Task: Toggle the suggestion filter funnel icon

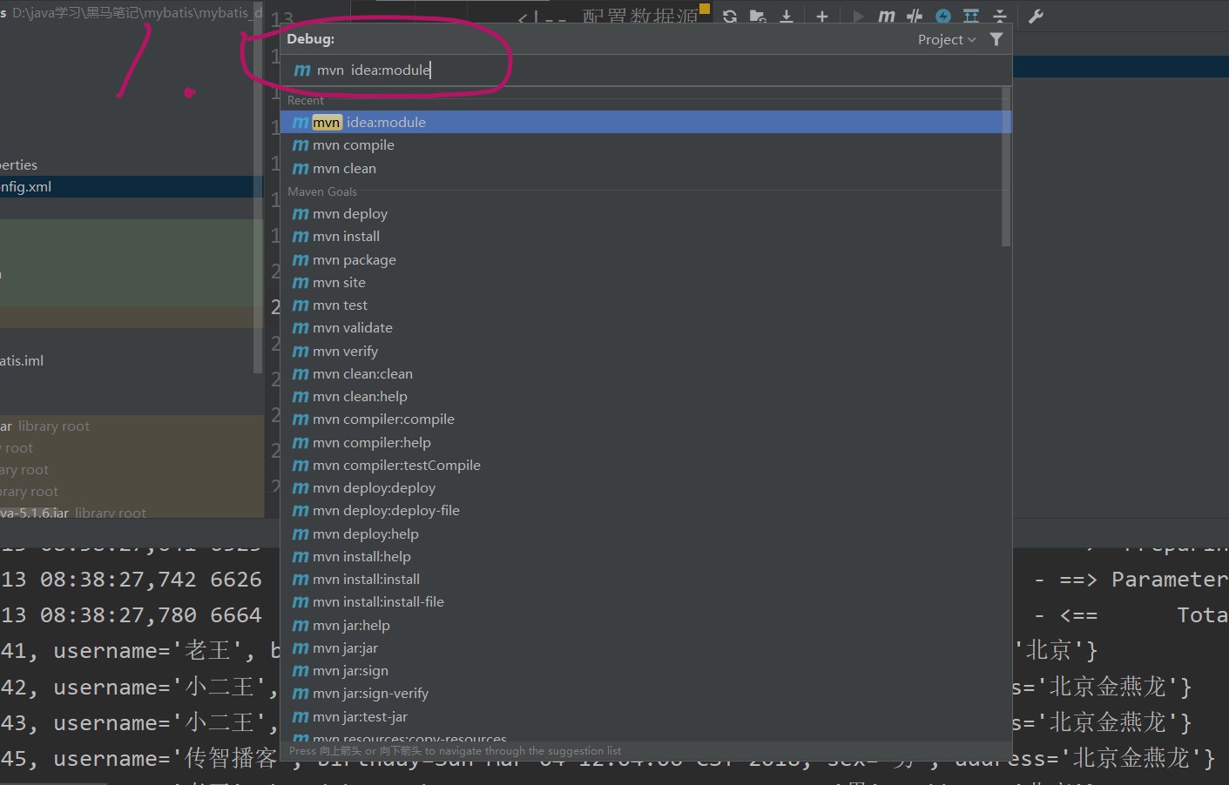Action: (996, 38)
